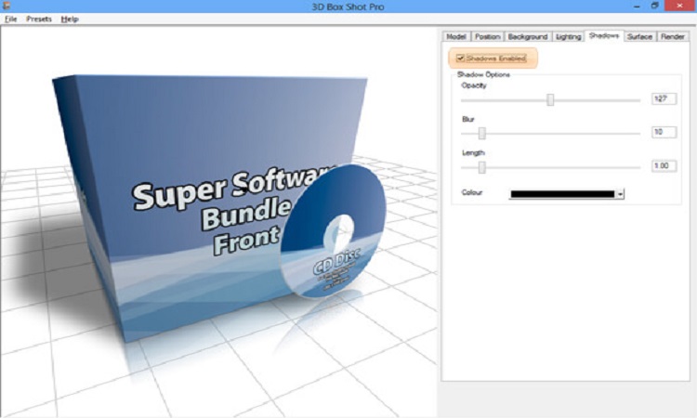The height and width of the screenshot is (418, 697).
Task: Click the Blur slider handle
Action: click(481, 133)
